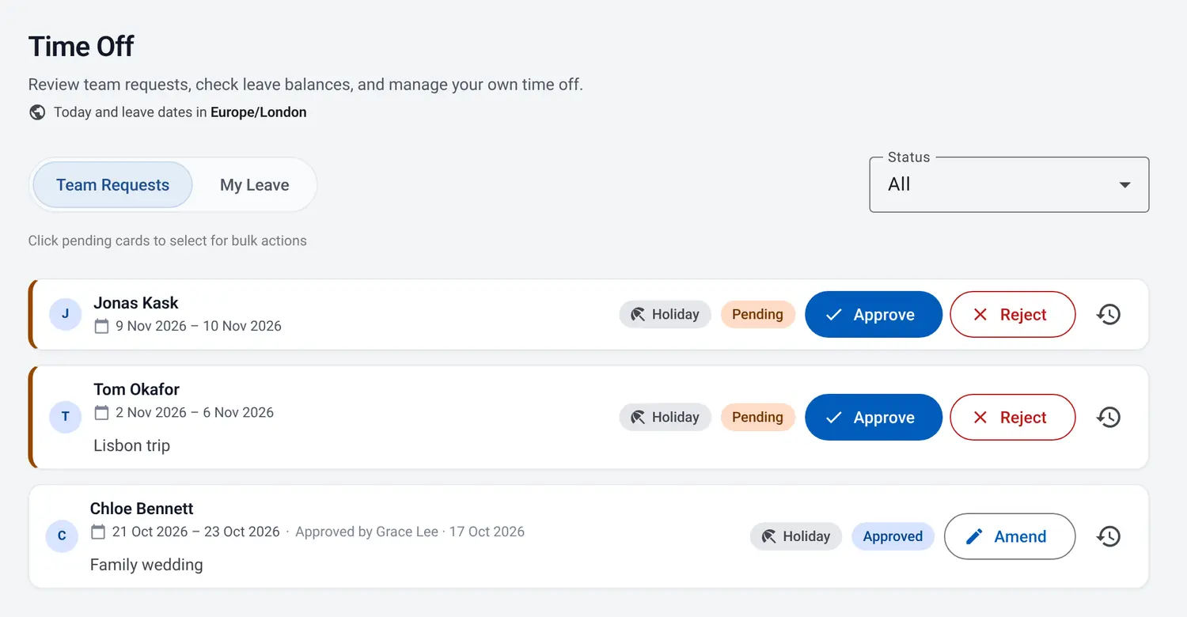Click the name "Chloe Bennett"
Image resolution: width=1187 pixels, height=617 pixels.
click(142, 509)
